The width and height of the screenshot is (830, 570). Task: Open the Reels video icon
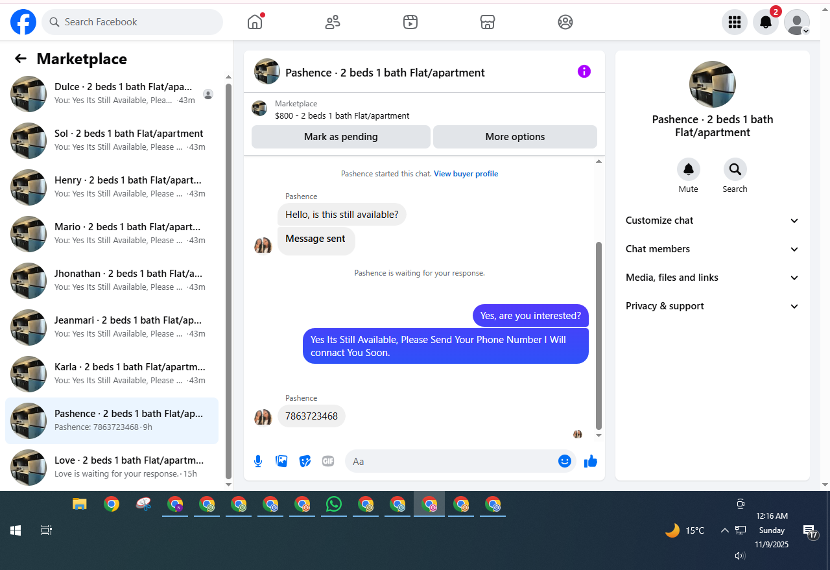(410, 22)
